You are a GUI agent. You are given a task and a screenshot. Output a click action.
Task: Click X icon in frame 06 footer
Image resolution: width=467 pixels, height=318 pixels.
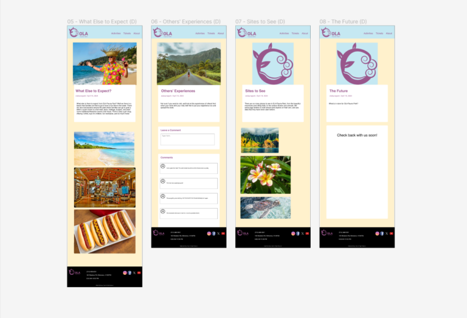(218, 233)
